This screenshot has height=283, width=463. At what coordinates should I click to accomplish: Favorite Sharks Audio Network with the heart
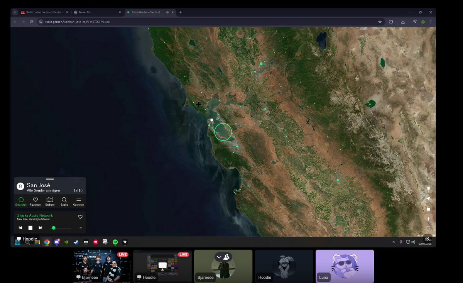pyautogui.click(x=80, y=217)
